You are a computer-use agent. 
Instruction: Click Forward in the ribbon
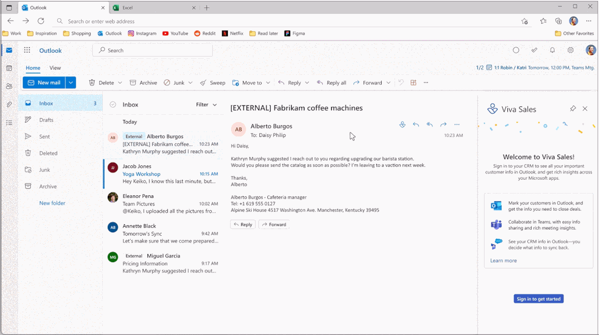click(367, 83)
